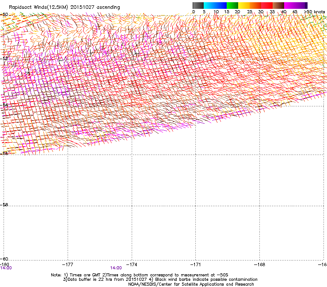The width and height of the screenshot is (327, 287).
Task: Click the '-56' latitude label
Action: point(4,153)
